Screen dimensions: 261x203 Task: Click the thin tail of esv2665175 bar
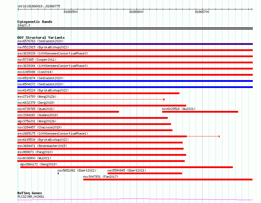(203, 136)
